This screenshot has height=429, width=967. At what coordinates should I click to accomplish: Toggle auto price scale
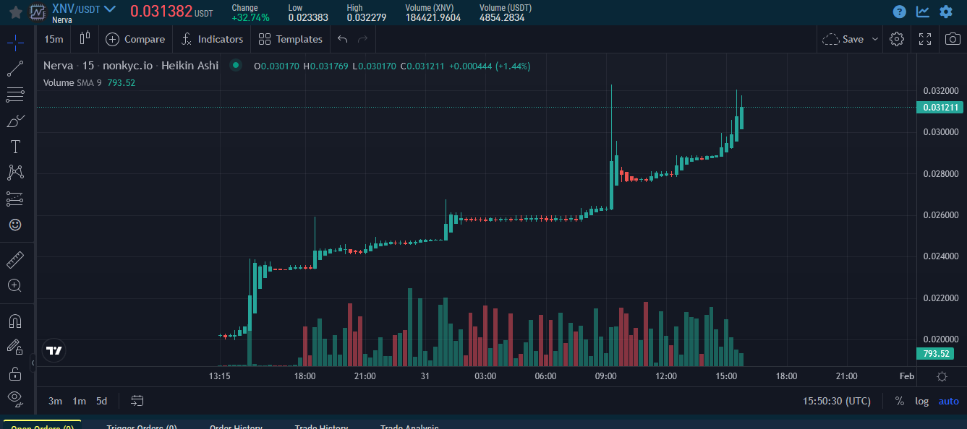point(948,401)
